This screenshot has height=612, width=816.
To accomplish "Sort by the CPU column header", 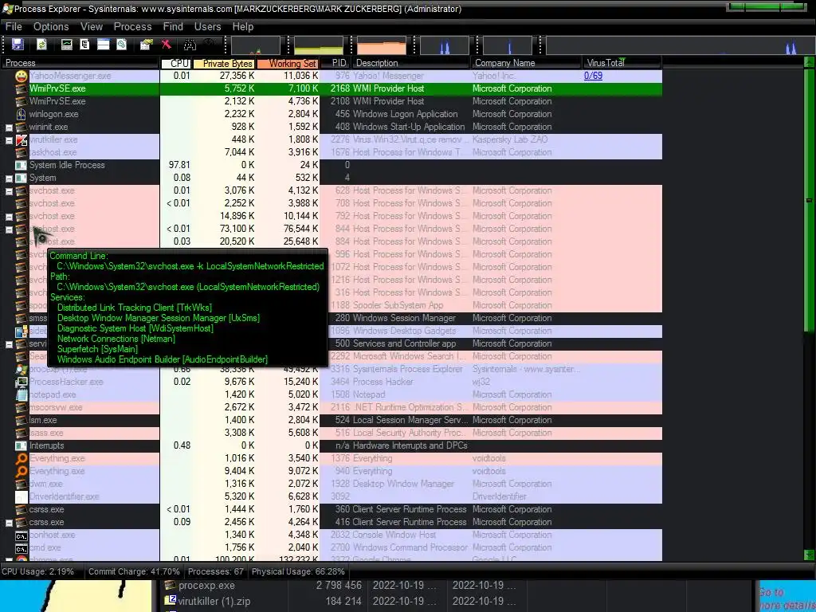I will click(176, 63).
